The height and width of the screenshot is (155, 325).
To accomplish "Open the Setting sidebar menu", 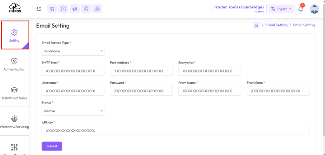I will (15, 35).
